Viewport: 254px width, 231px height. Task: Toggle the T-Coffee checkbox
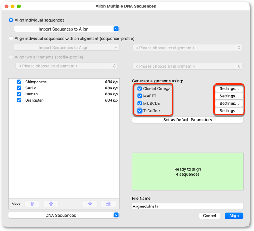pos(140,111)
